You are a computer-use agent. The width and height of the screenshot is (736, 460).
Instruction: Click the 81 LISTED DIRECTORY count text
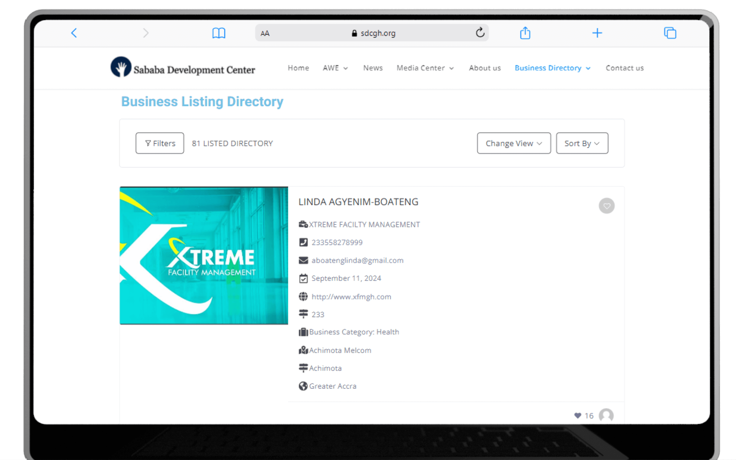[x=232, y=143]
